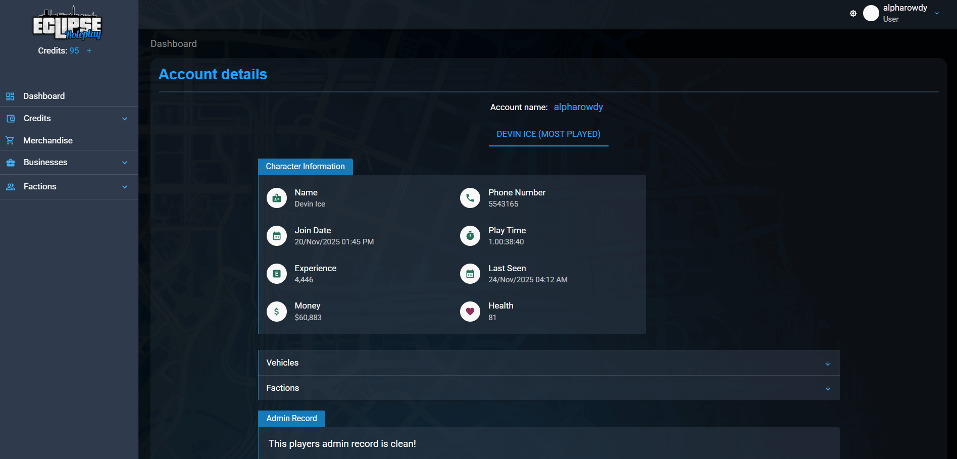This screenshot has width=957, height=459.
Task: Open the Credits sidebar menu item
Action: coord(69,119)
